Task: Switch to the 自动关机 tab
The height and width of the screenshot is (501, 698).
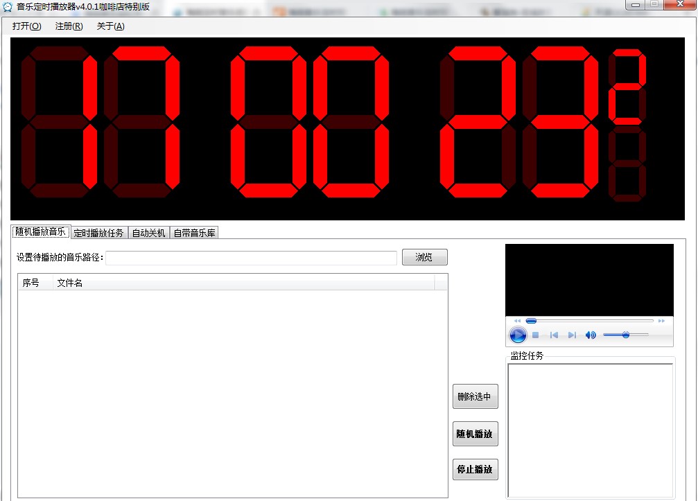Action: click(149, 233)
